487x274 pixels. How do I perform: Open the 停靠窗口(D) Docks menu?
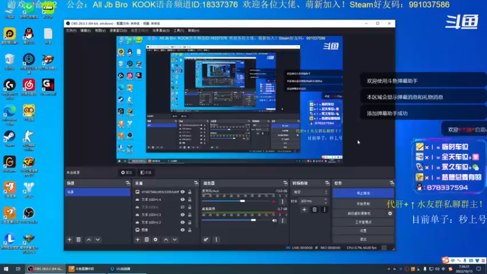pyautogui.click(x=118, y=30)
